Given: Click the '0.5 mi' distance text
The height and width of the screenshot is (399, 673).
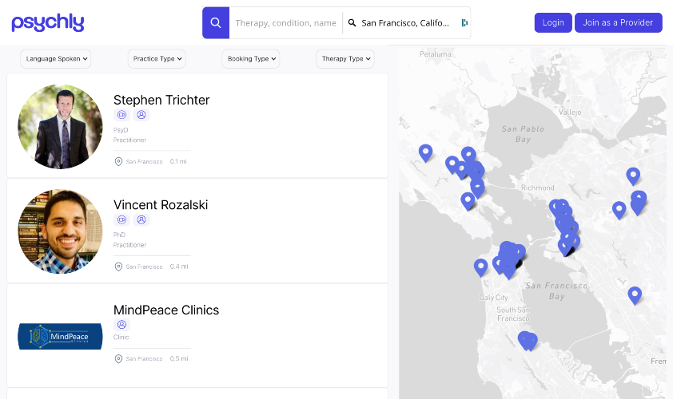Looking at the screenshot, I should pos(179,359).
